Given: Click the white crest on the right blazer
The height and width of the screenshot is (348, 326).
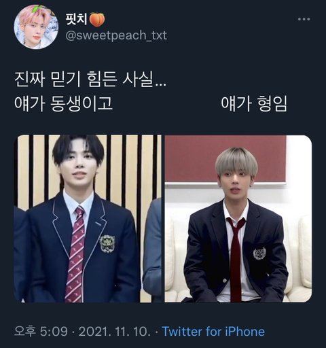Looking at the screenshot, I should point(259,254).
